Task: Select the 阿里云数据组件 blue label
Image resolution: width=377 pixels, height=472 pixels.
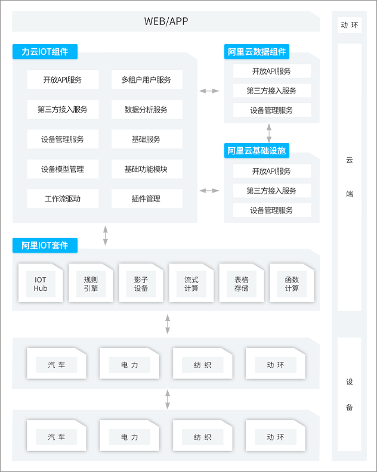Action: pyautogui.click(x=257, y=52)
